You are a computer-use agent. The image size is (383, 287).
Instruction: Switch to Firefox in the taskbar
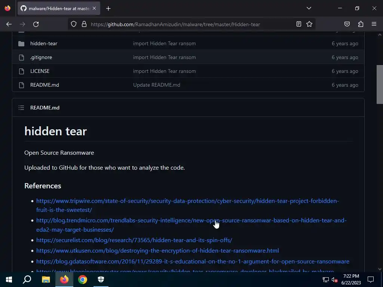click(x=64, y=280)
